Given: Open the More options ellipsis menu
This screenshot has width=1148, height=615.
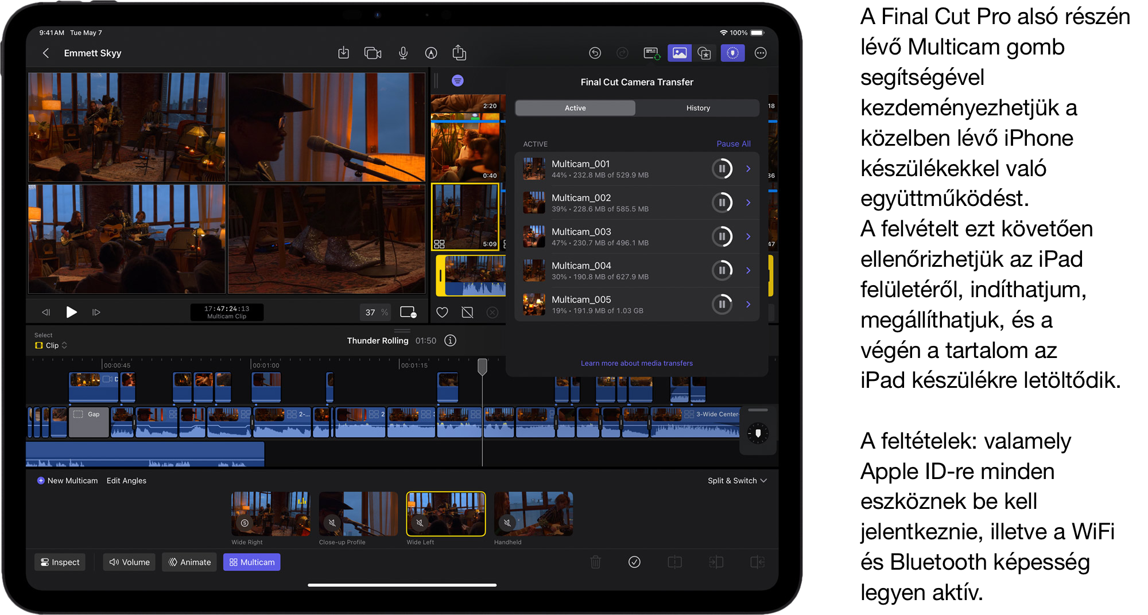Looking at the screenshot, I should coord(761,53).
